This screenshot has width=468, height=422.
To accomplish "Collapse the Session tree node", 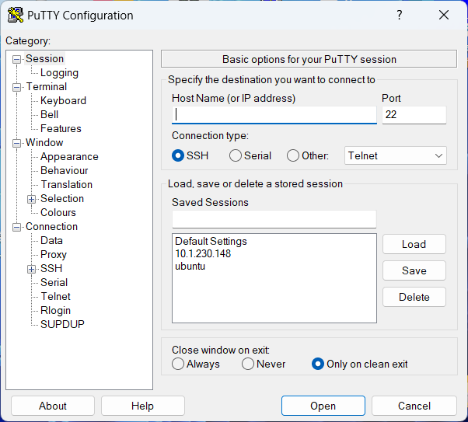I will tap(17, 59).
